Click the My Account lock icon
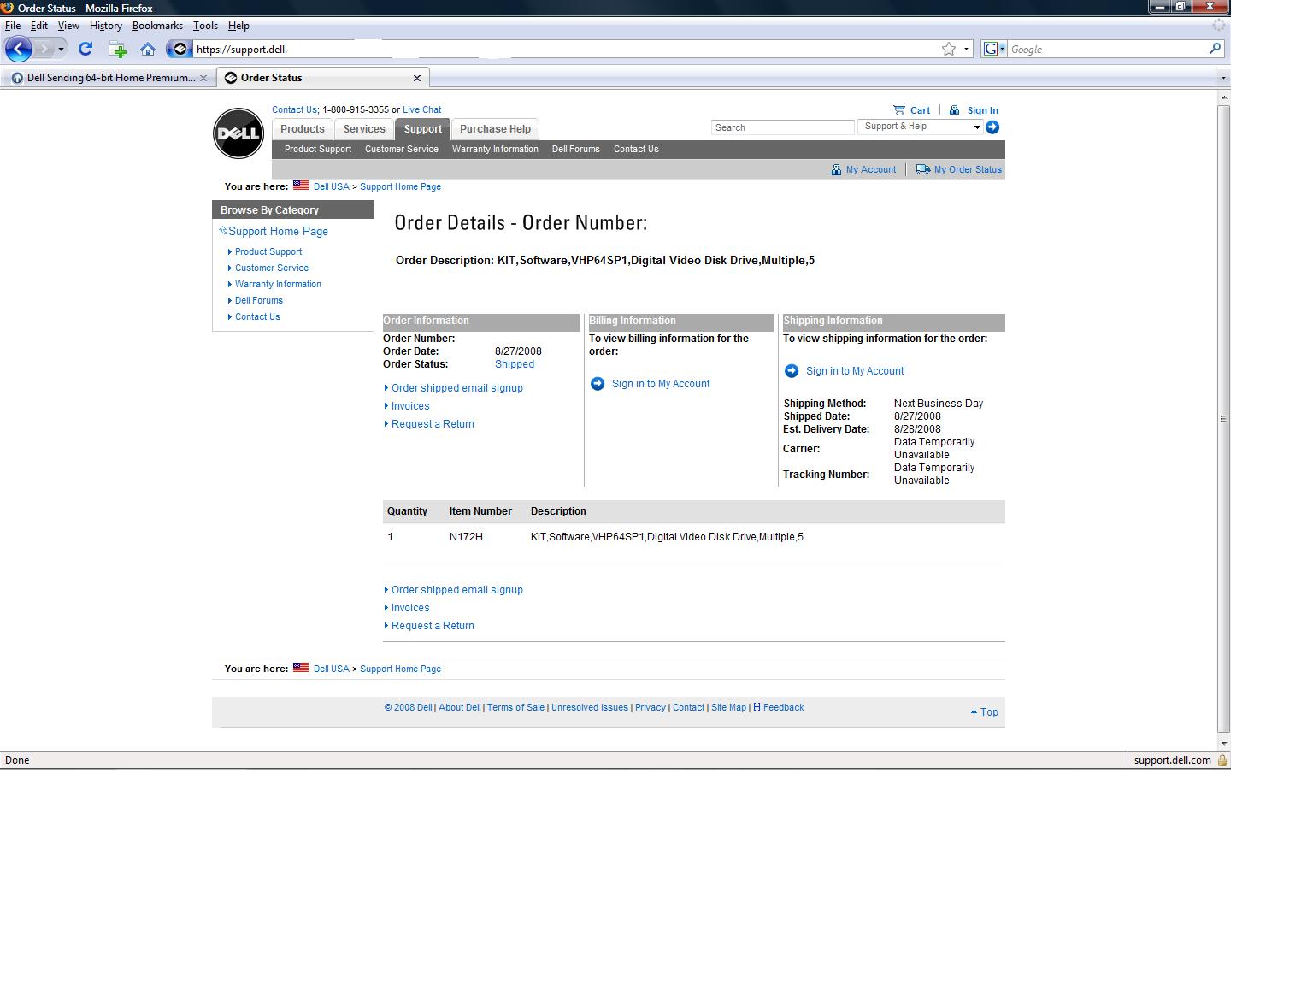 836,169
